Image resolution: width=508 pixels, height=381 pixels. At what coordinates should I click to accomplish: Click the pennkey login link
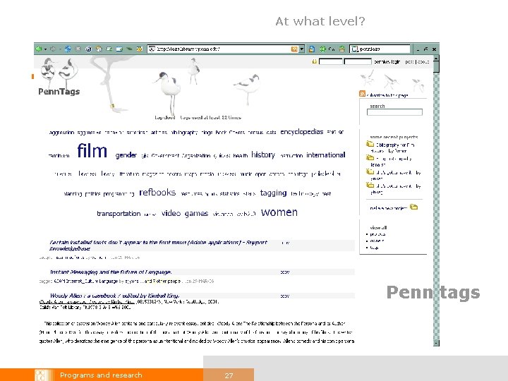[387, 61]
